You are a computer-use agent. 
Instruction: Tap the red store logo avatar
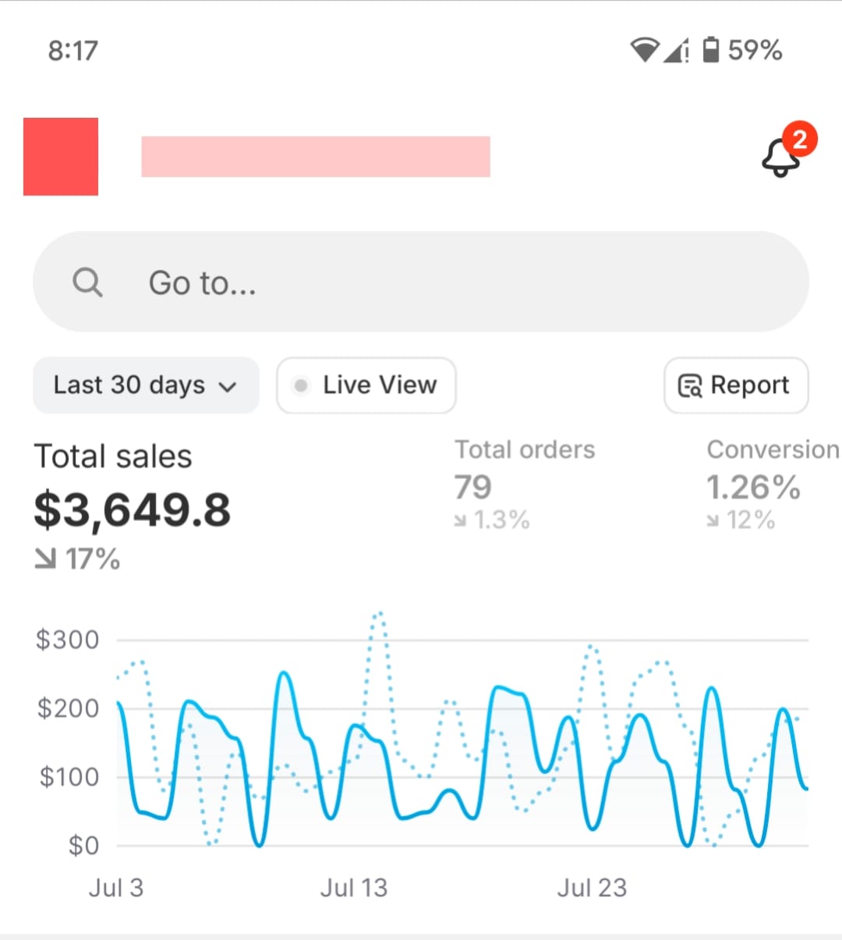[61, 157]
